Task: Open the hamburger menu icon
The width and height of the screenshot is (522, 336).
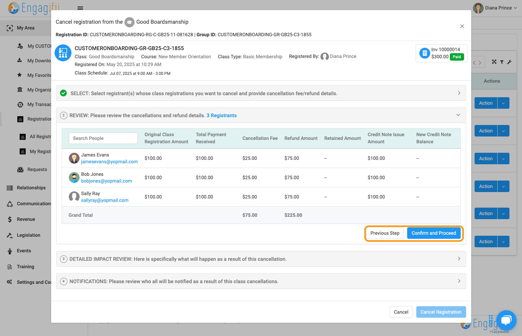Action: (x=80, y=8)
